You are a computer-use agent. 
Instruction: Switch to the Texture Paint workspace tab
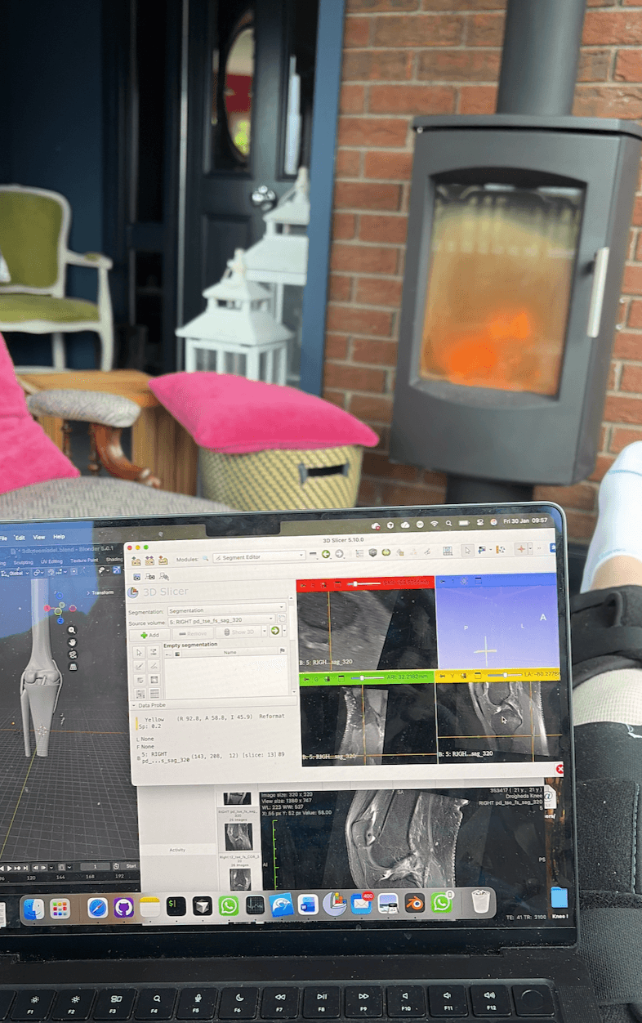pos(84,561)
